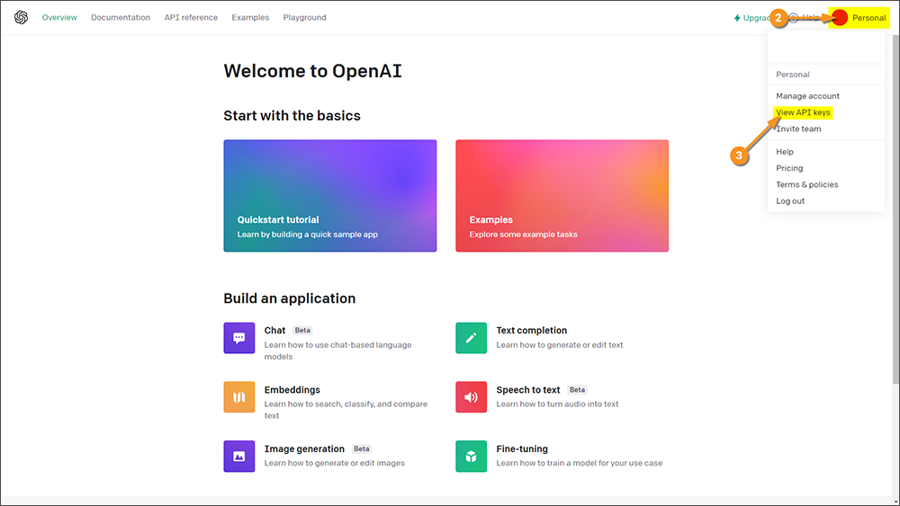Click the Beta badge beside Image generation
Viewport: 900px width, 506px height.
[362, 448]
